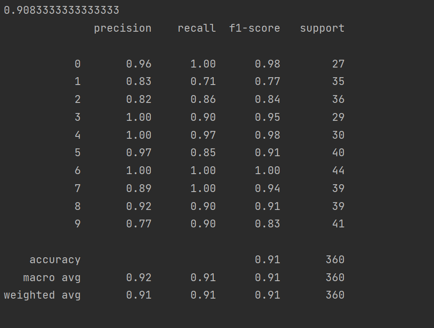Viewport: 434px width, 328px height.
Task: Click precision 0.89 for class 7
Action: (x=139, y=188)
